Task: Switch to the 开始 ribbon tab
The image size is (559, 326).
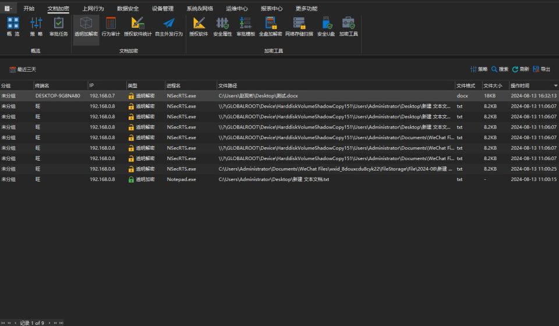Action: point(29,8)
